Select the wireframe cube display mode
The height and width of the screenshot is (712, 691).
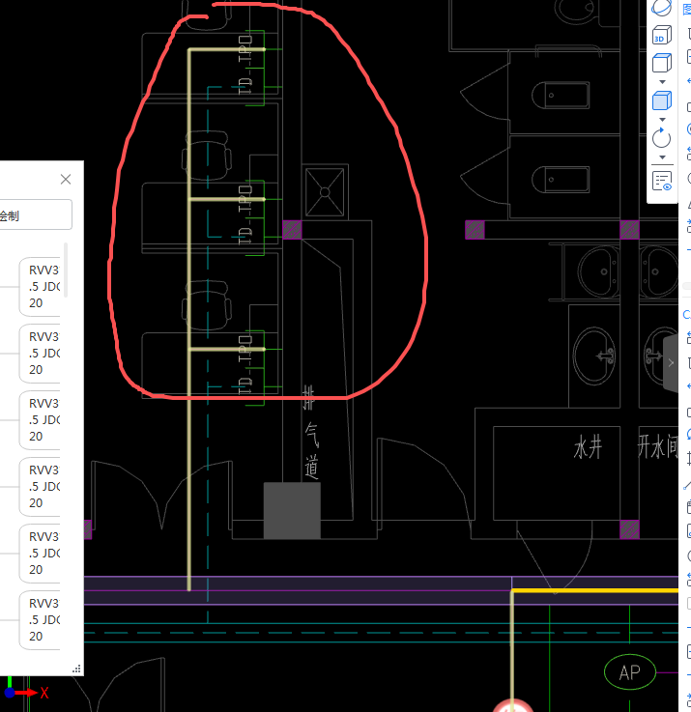coord(661,63)
